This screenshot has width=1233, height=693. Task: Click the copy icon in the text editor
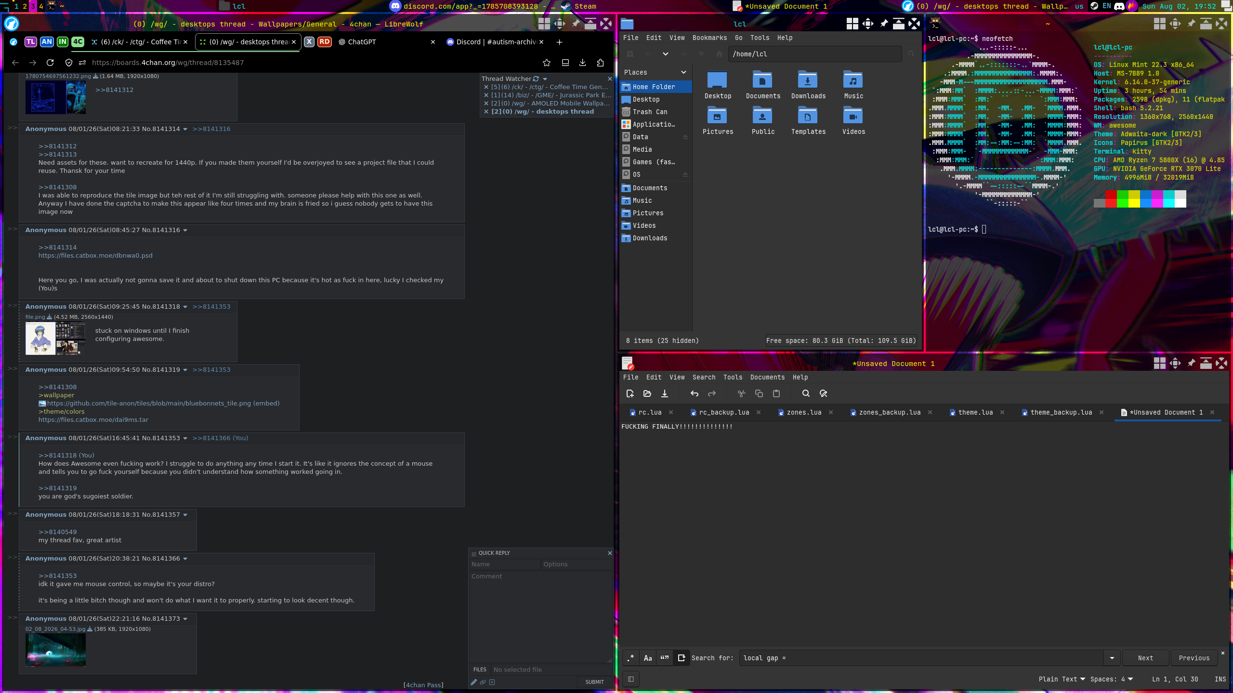tap(759, 393)
